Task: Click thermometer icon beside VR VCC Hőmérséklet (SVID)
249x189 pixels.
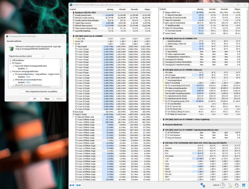Action: point(163,78)
